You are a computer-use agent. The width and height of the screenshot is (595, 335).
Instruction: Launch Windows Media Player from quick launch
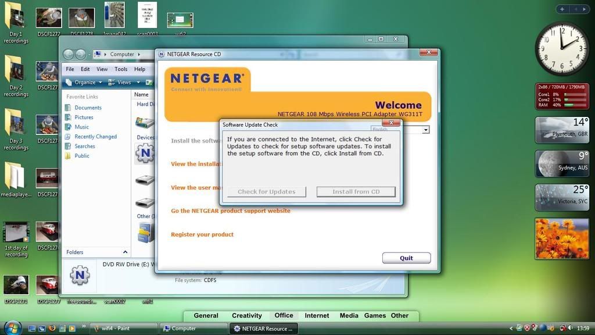(x=72, y=328)
